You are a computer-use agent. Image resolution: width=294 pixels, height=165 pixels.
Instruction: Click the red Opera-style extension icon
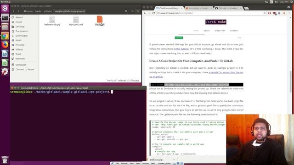tap(270, 13)
